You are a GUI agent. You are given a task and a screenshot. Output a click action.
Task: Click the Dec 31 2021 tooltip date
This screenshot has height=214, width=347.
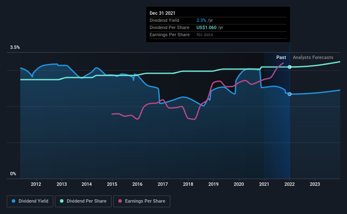(162, 13)
